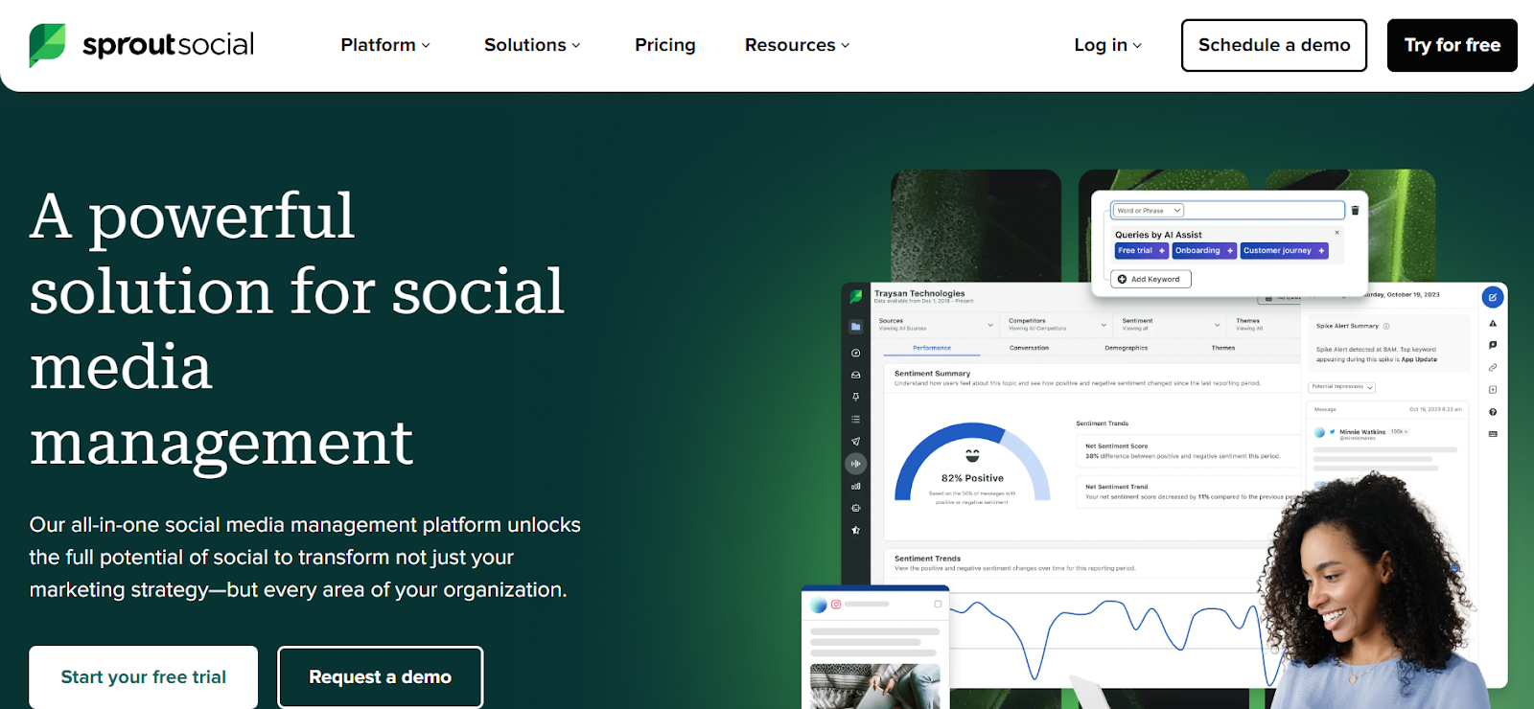Open the bar chart reports icon
Image resolution: width=1534 pixels, height=709 pixels.
[x=855, y=486]
